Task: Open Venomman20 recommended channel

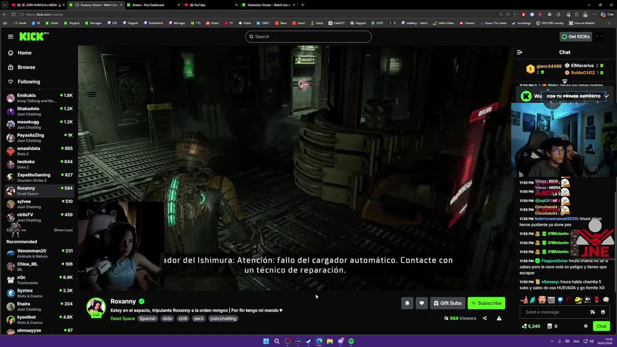Action: pos(39,254)
